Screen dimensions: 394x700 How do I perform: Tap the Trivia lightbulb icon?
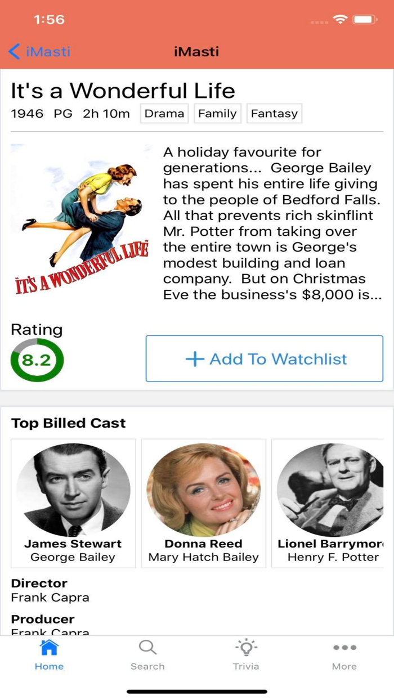pyautogui.click(x=246, y=648)
